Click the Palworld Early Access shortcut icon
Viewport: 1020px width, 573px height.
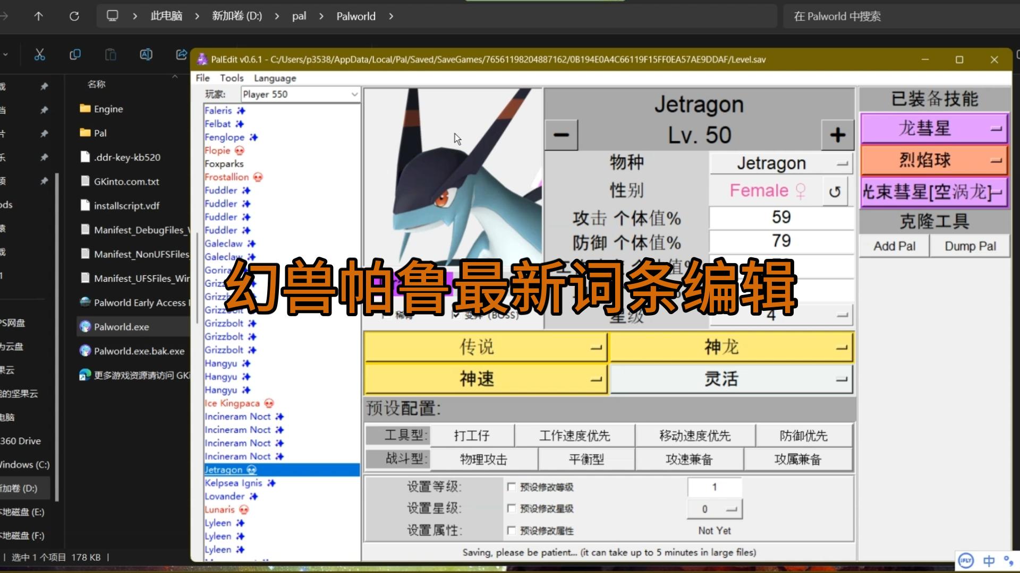click(x=85, y=302)
